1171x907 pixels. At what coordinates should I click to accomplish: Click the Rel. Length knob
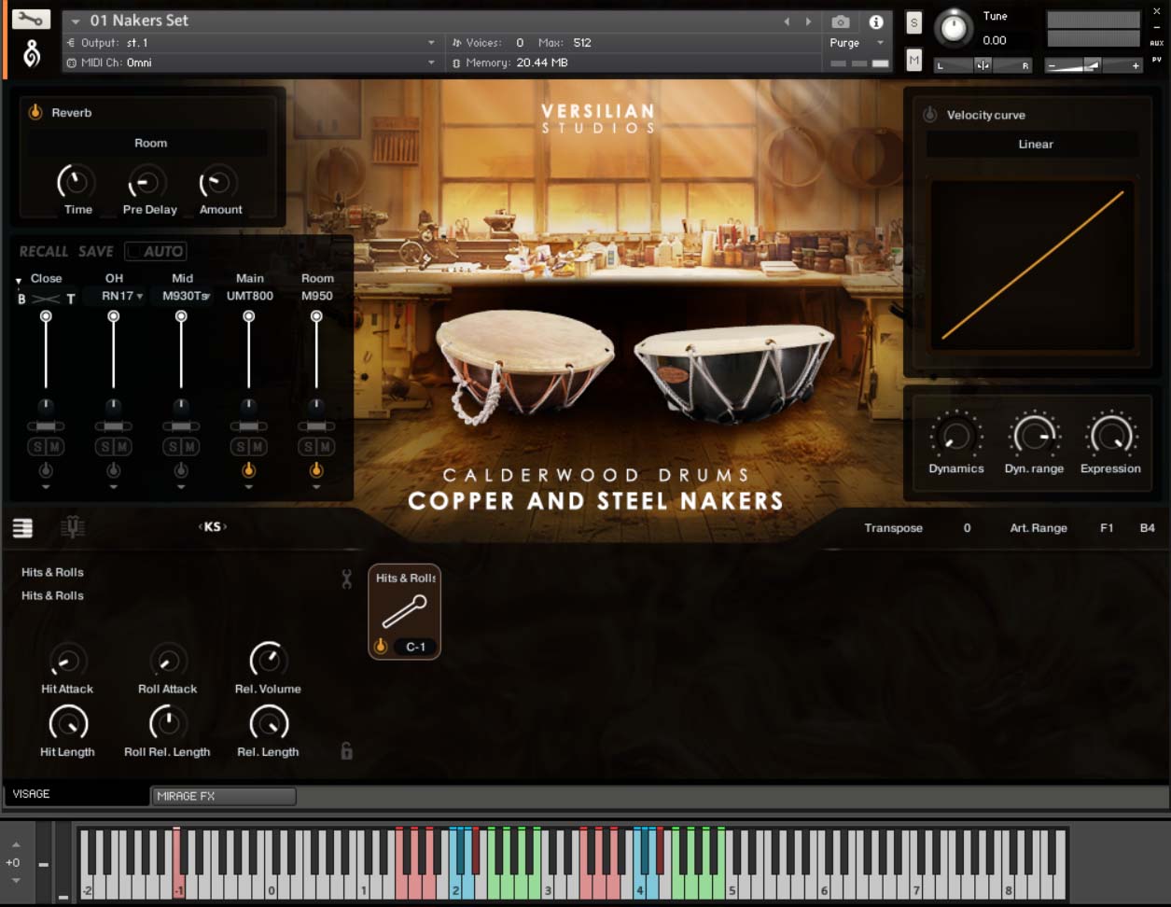click(269, 723)
